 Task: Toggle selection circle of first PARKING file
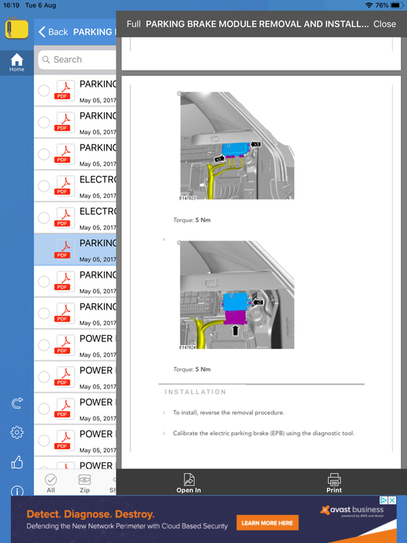coord(44,91)
